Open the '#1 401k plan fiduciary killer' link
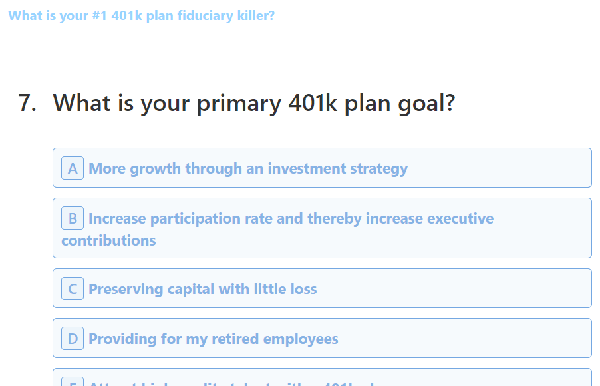The image size is (600, 386). point(141,15)
